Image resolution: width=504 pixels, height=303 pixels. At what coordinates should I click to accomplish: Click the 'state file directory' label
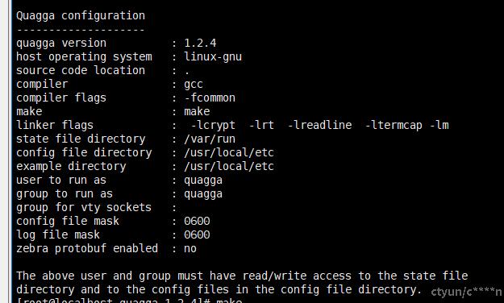tap(81, 139)
